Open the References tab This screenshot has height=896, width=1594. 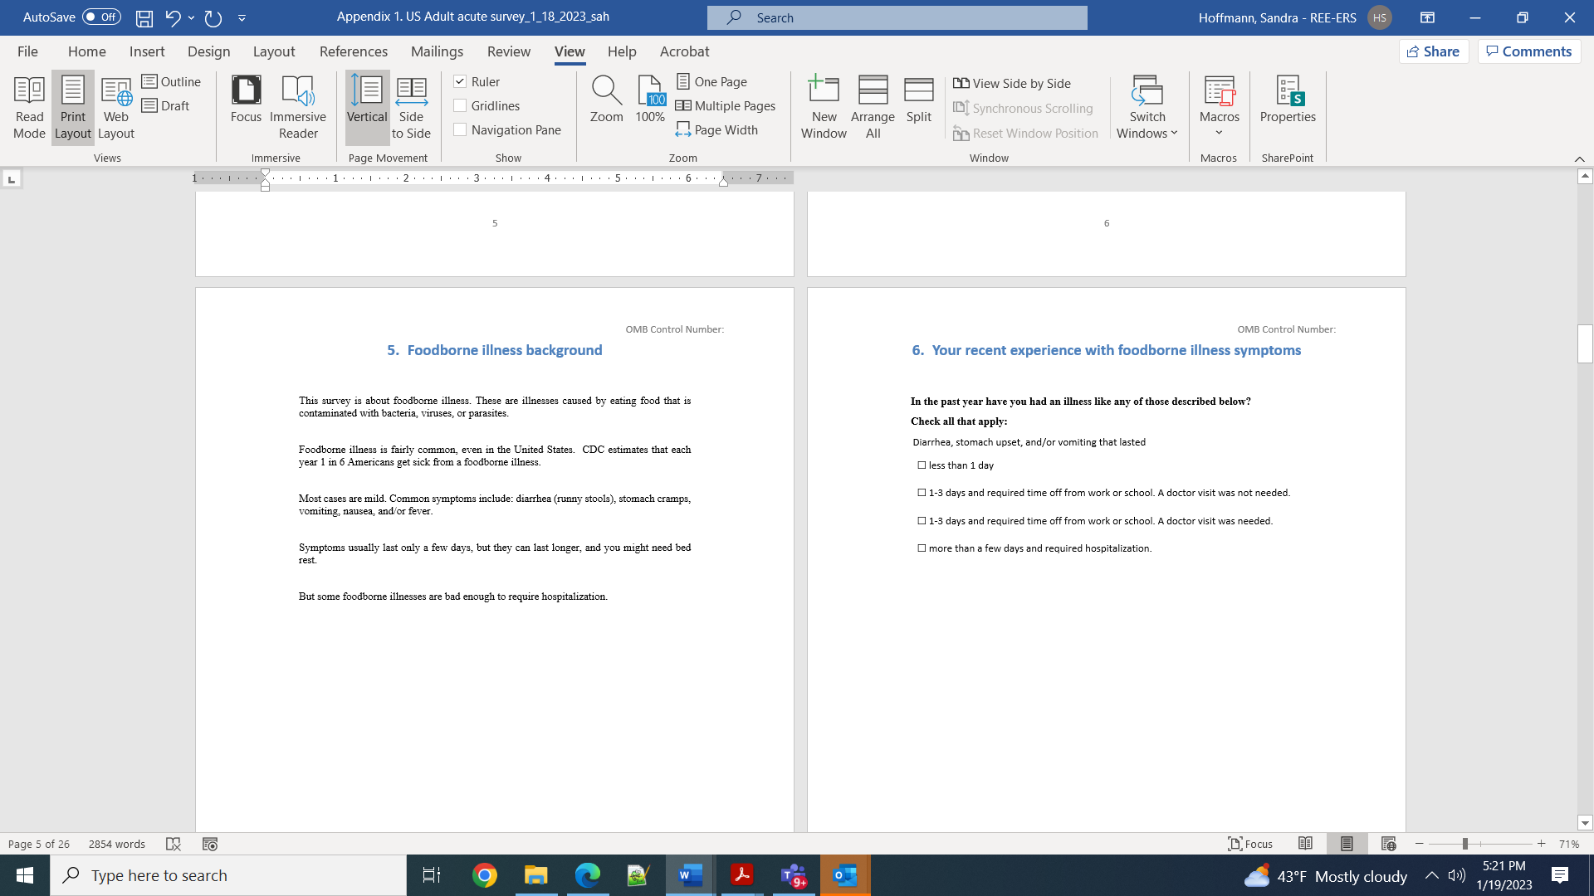click(x=353, y=51)
